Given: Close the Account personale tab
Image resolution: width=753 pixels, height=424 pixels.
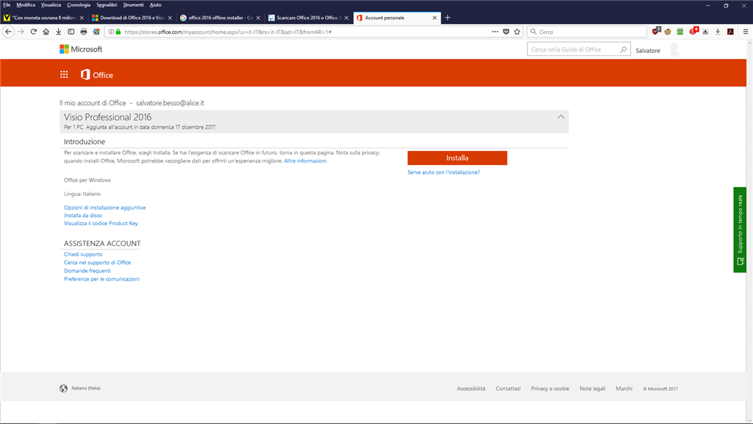Looking at the screenshot, I should (435, 18).
